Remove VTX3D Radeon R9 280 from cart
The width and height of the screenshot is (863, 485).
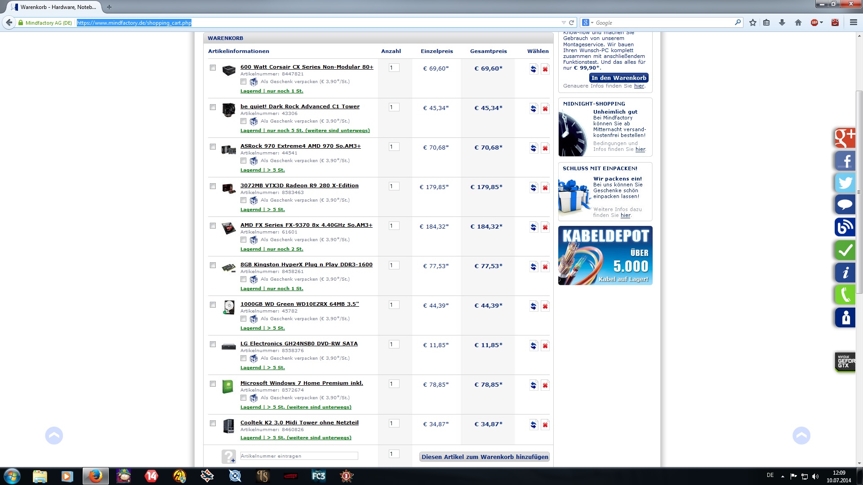tap(545, 188)
